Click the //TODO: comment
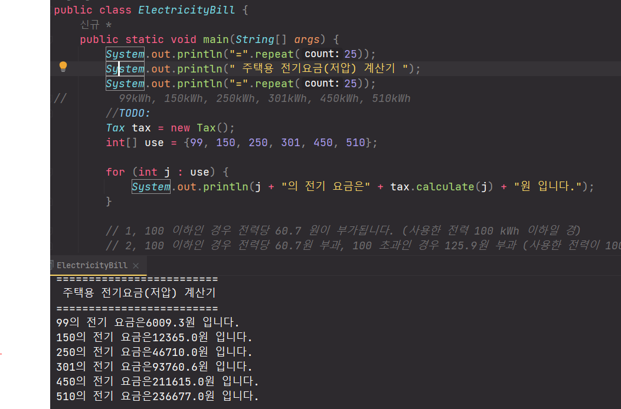 click(x=128, y=114)
